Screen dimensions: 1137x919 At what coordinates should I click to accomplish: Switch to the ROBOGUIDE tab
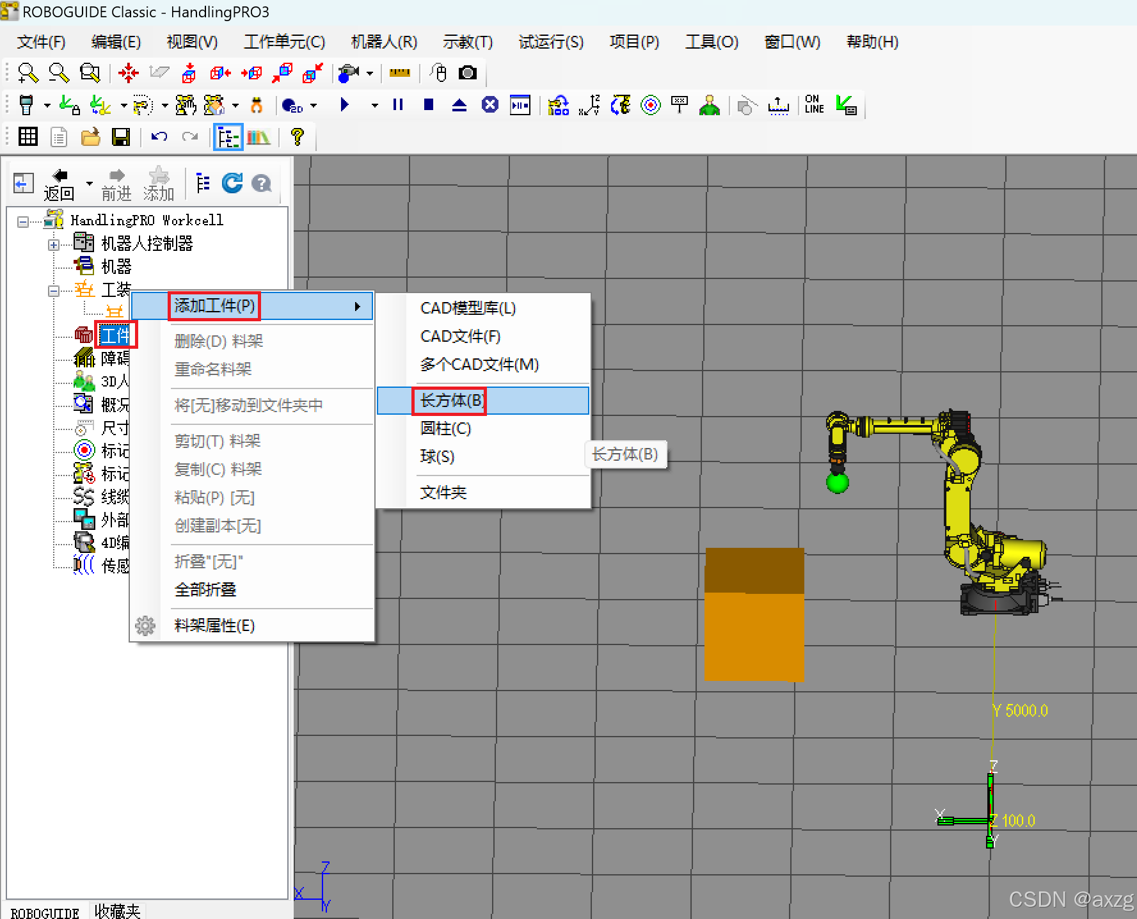coord(45,912)
